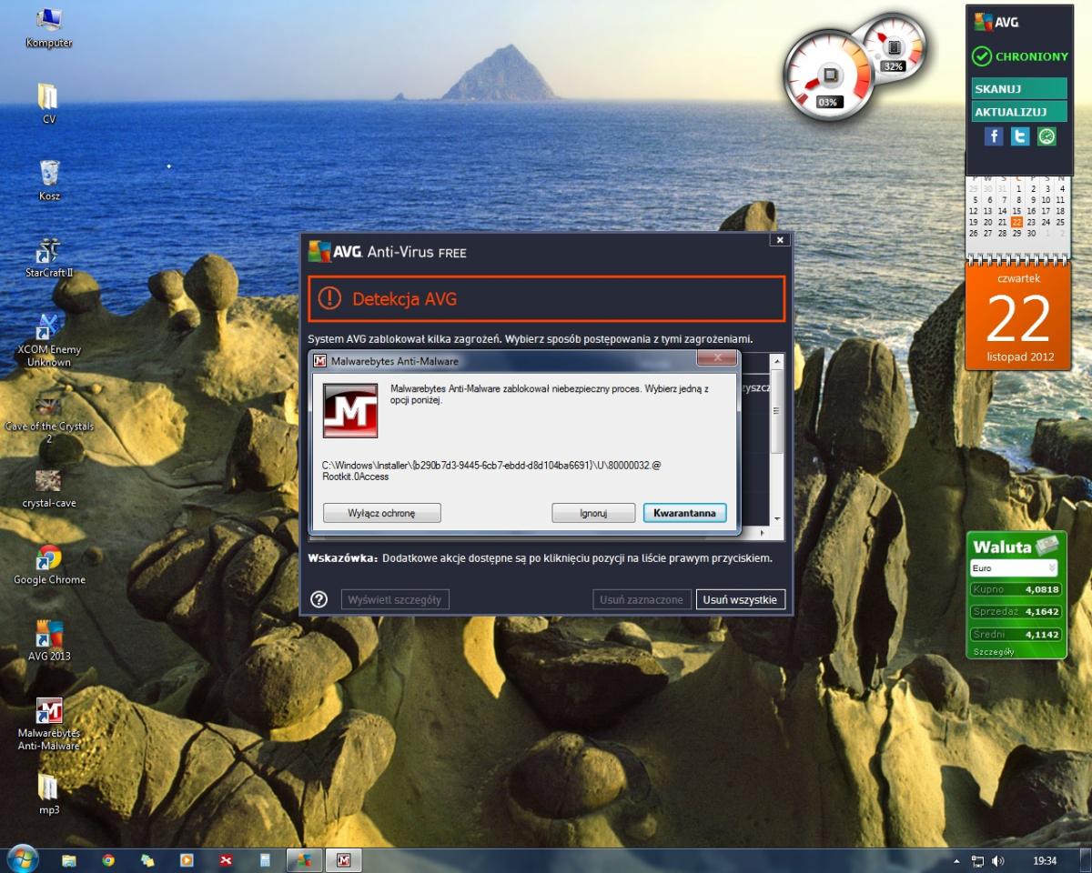1092x873 pixels.
Task: Open Windows Explorer from taskbar
Action: (69, 859)
